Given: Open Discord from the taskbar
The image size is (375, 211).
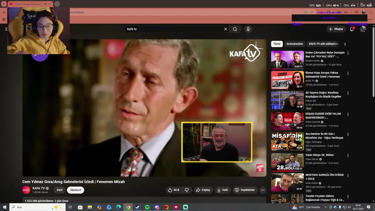Looking at the screenshot, I should tap(157, 207).
